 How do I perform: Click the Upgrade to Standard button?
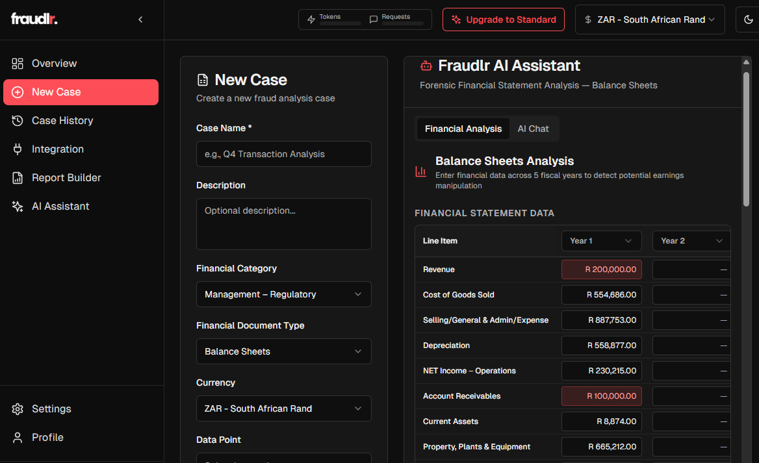(504, 19)
